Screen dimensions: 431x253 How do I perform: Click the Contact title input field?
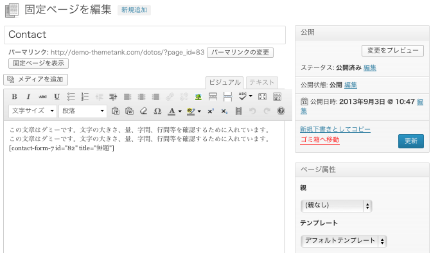click(x=145, y=35)
